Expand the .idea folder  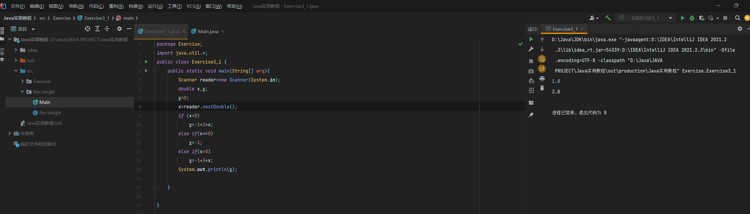16,50
